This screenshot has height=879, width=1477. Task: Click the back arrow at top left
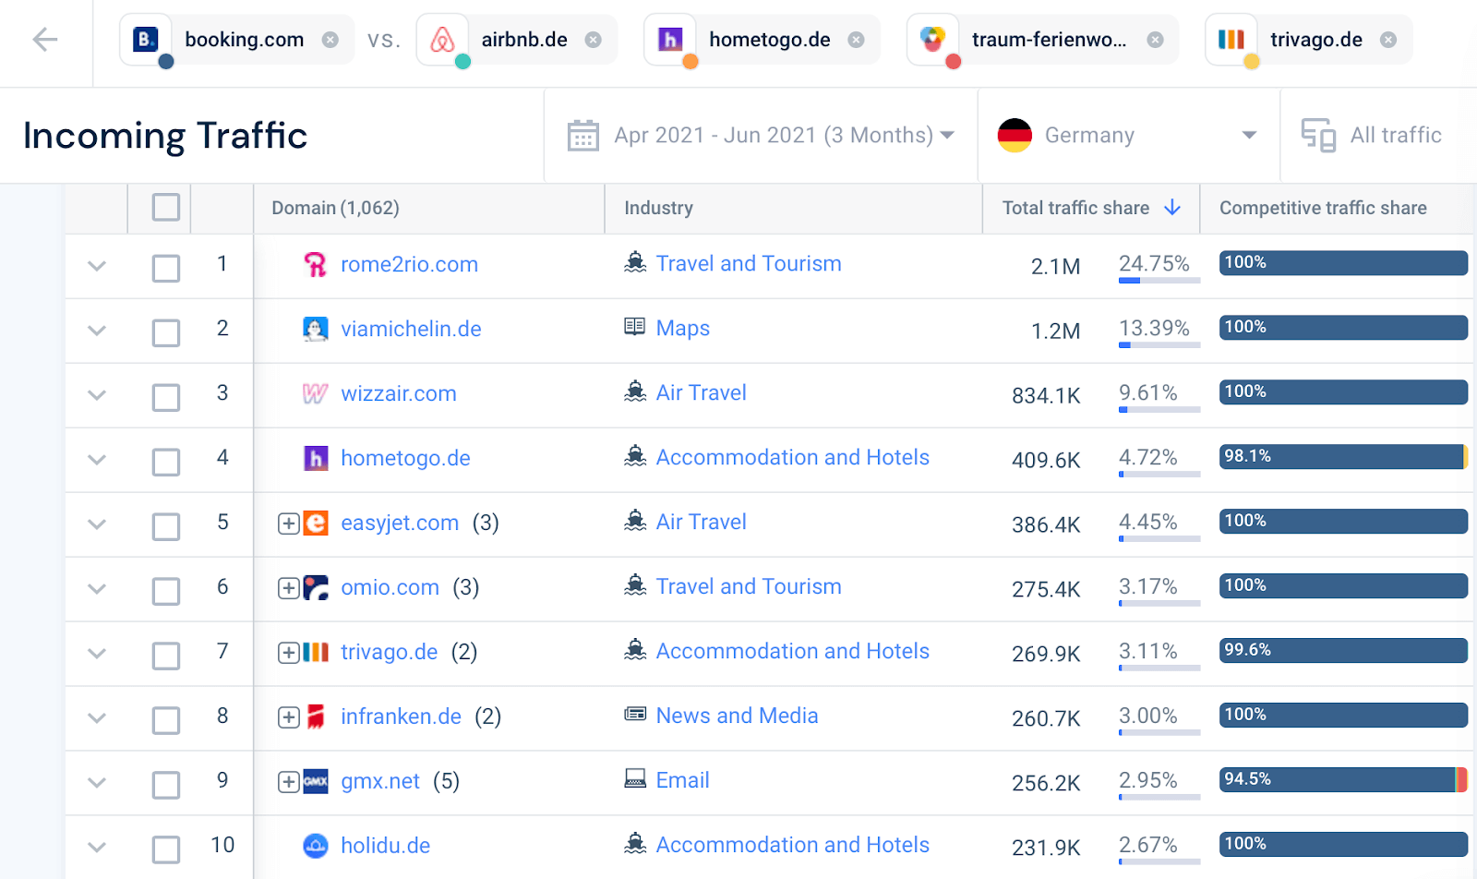[45, 39]
